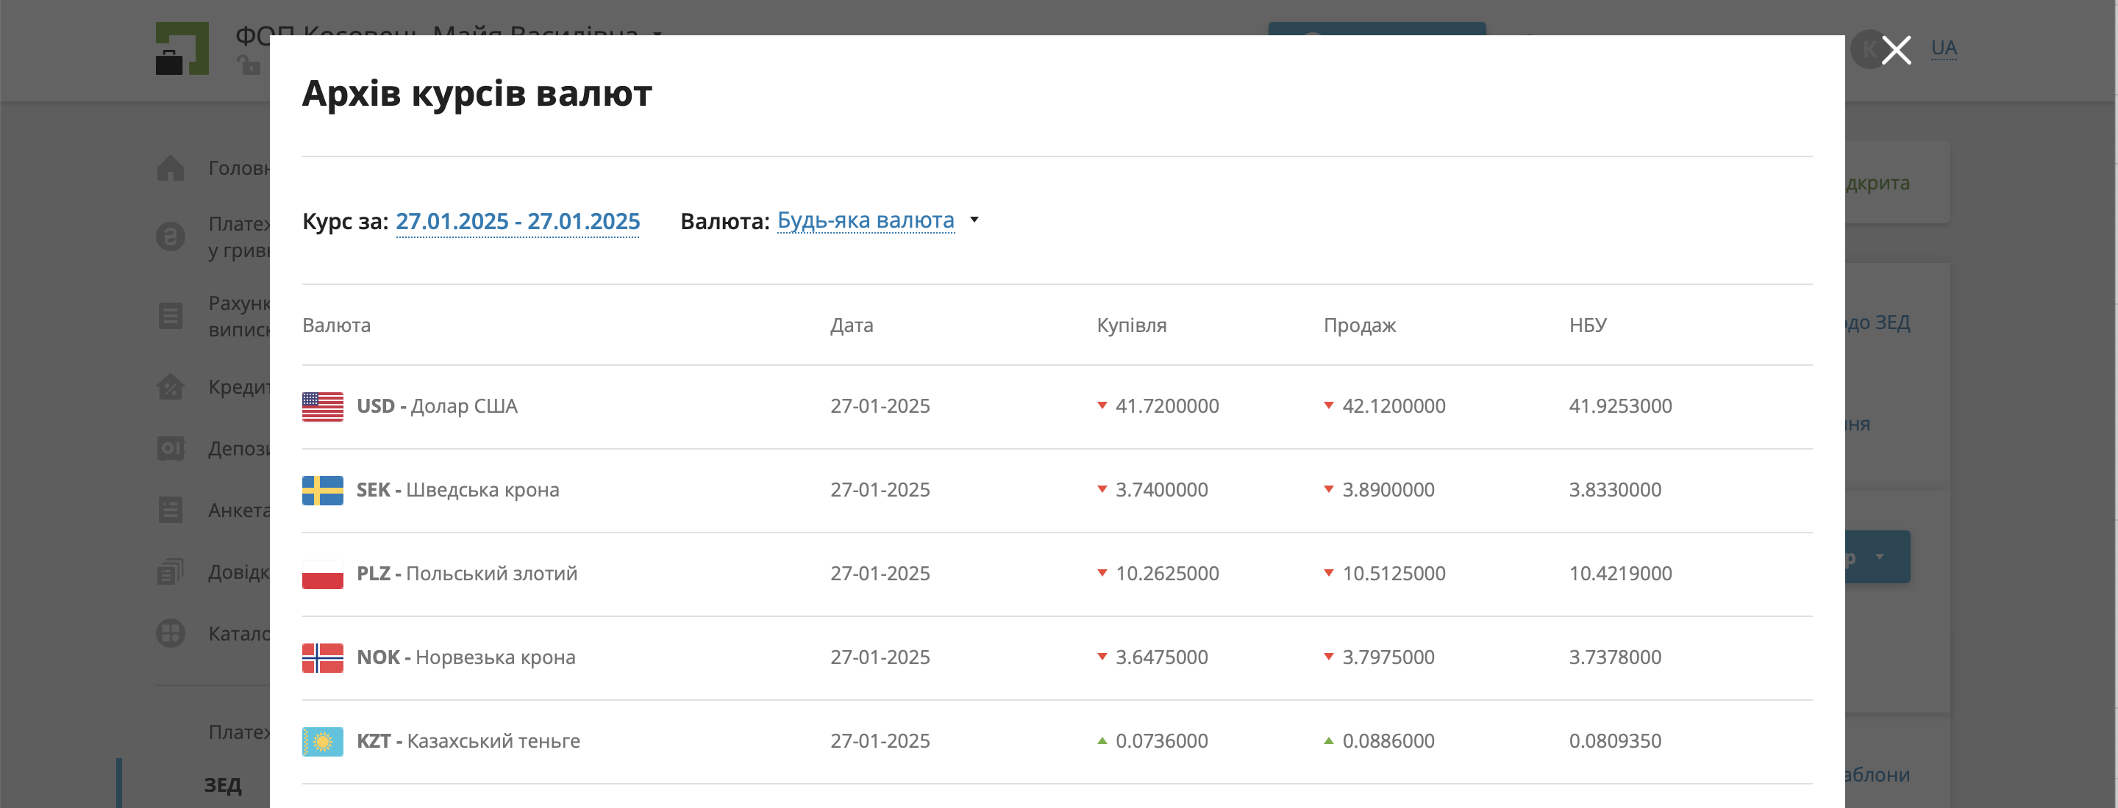Click the green up arrow beside KZT sell rate
The image size is (2118, 808).
[1329, 740]
